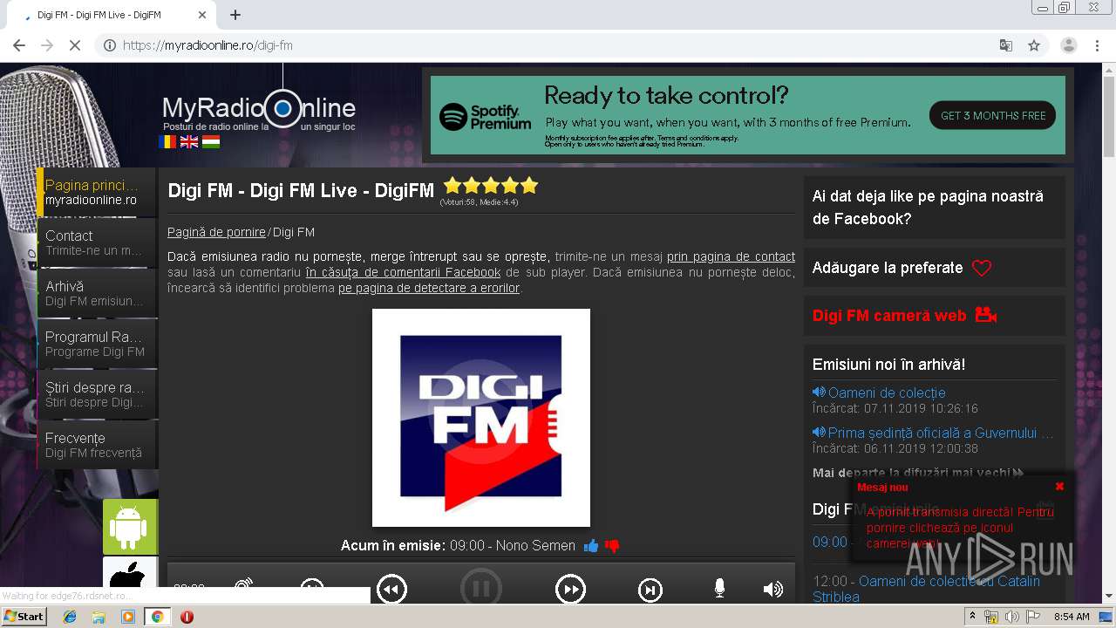Screen dimensions: 1116x628
Task: Show hidden system tray icons
Action: pos(973,617)
